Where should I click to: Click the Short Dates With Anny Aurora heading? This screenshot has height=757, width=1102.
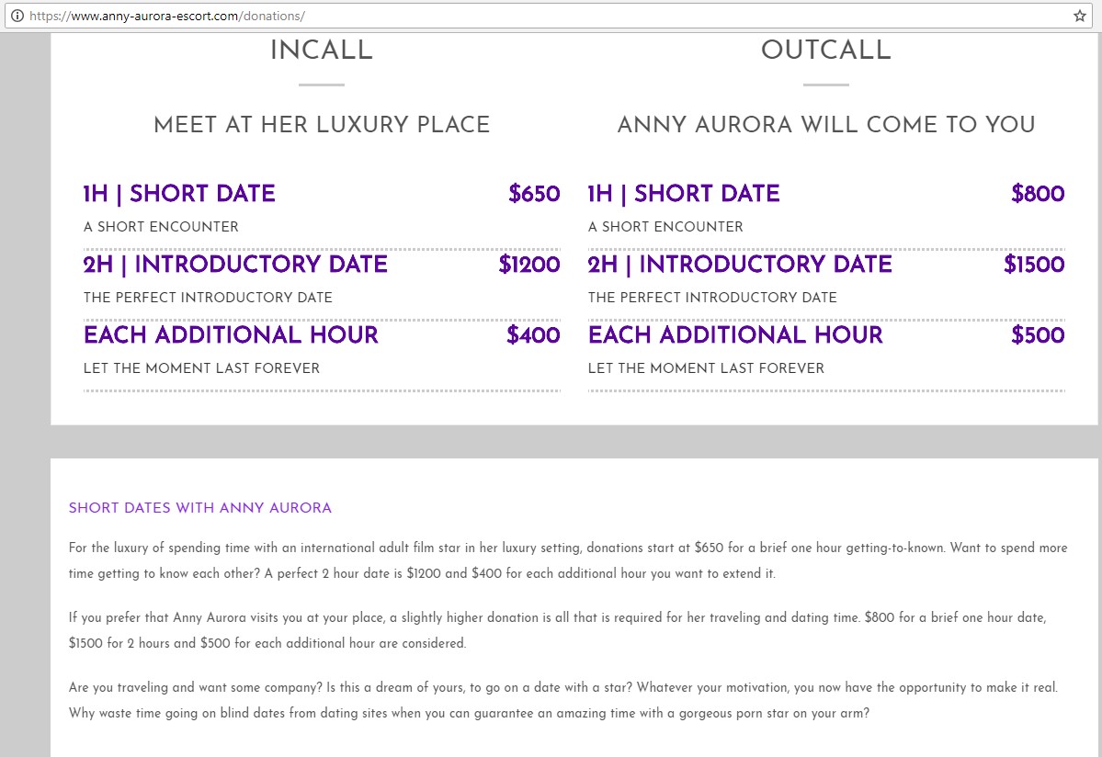pyautogui.click(x=200, y=508)
